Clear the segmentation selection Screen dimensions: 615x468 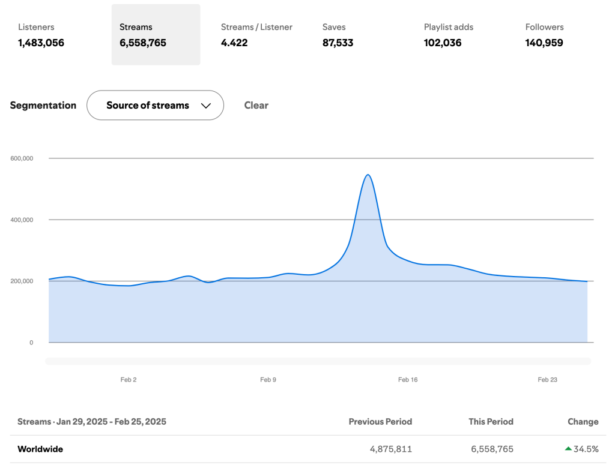[x=256, y=105]
